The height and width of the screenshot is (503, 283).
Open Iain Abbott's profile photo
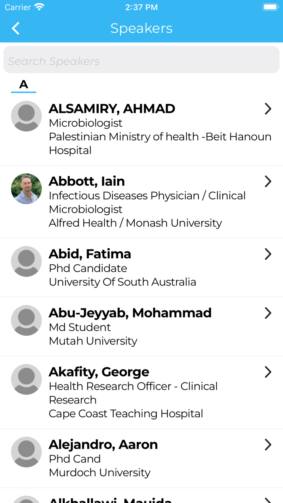point(26,189)
